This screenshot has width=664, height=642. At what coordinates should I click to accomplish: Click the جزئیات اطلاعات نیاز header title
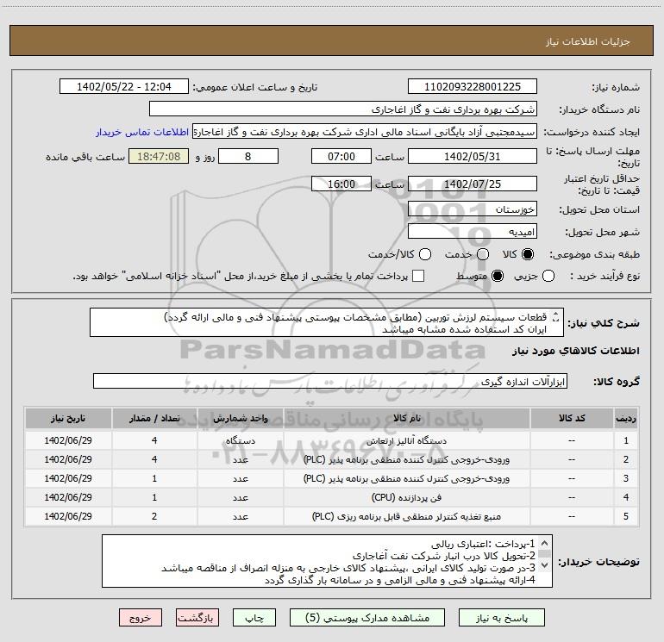pyautogui.click(x=588, y=41)
